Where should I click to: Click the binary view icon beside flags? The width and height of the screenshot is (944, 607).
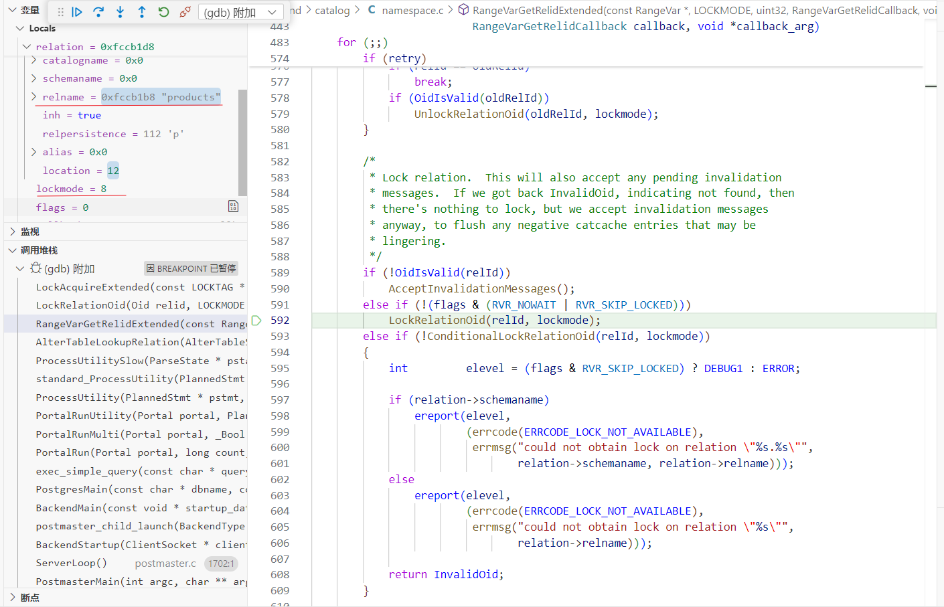point(233,207)
